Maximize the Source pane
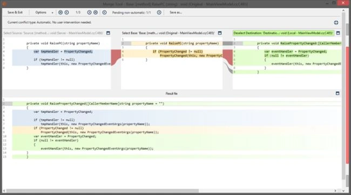351x195 pixels. point(108,33)
